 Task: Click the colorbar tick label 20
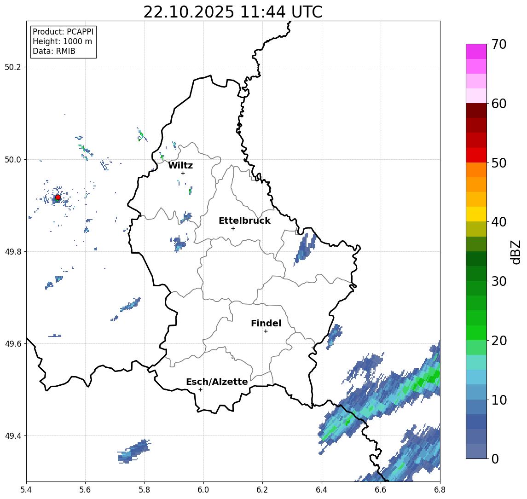499,341
